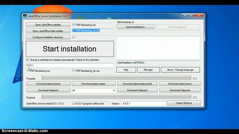Click Download helppack button under older branch
The height and width of the screenshot is (134, 239).
tap(180, 90)
